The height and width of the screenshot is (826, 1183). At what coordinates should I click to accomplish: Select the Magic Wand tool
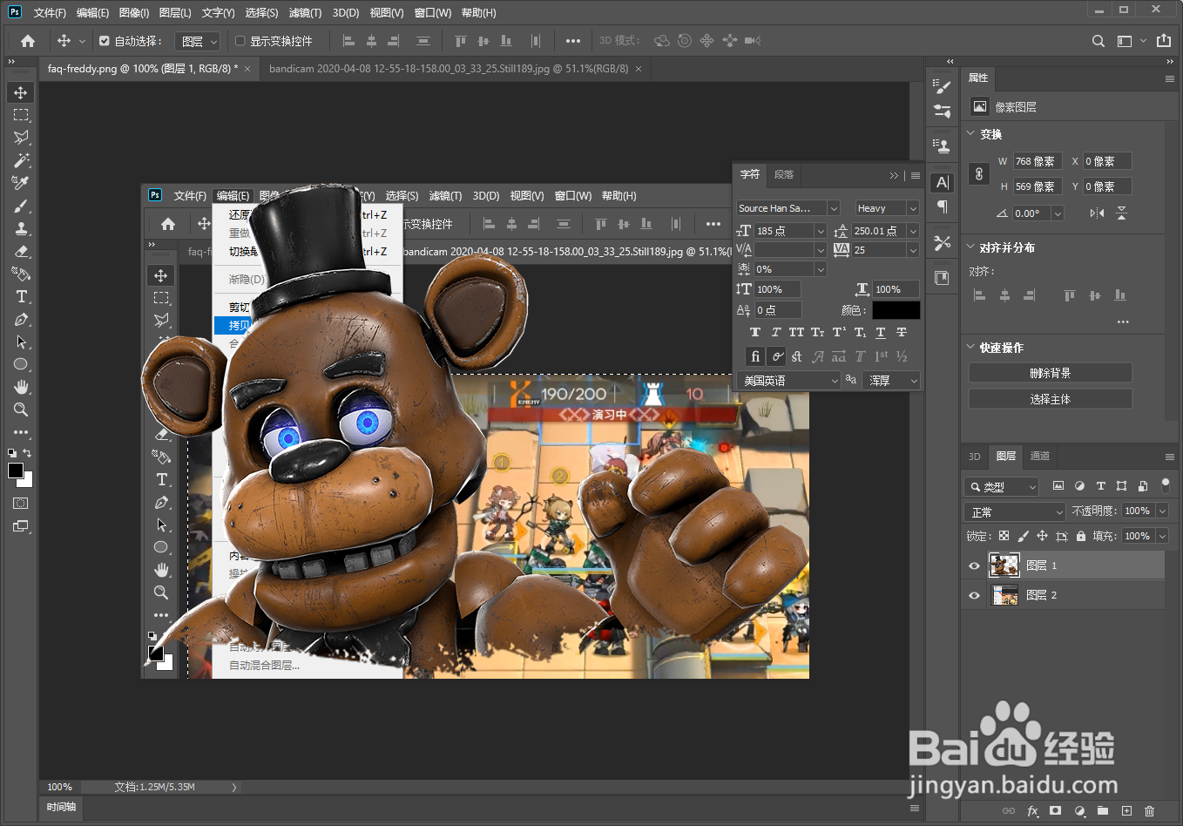coord(21,160)
